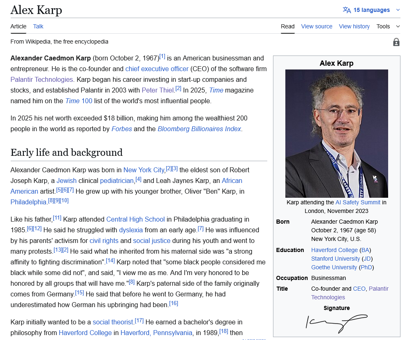Screen dimensions: 405x340
Task: Open the chief executive officer link
Action: 157,69
